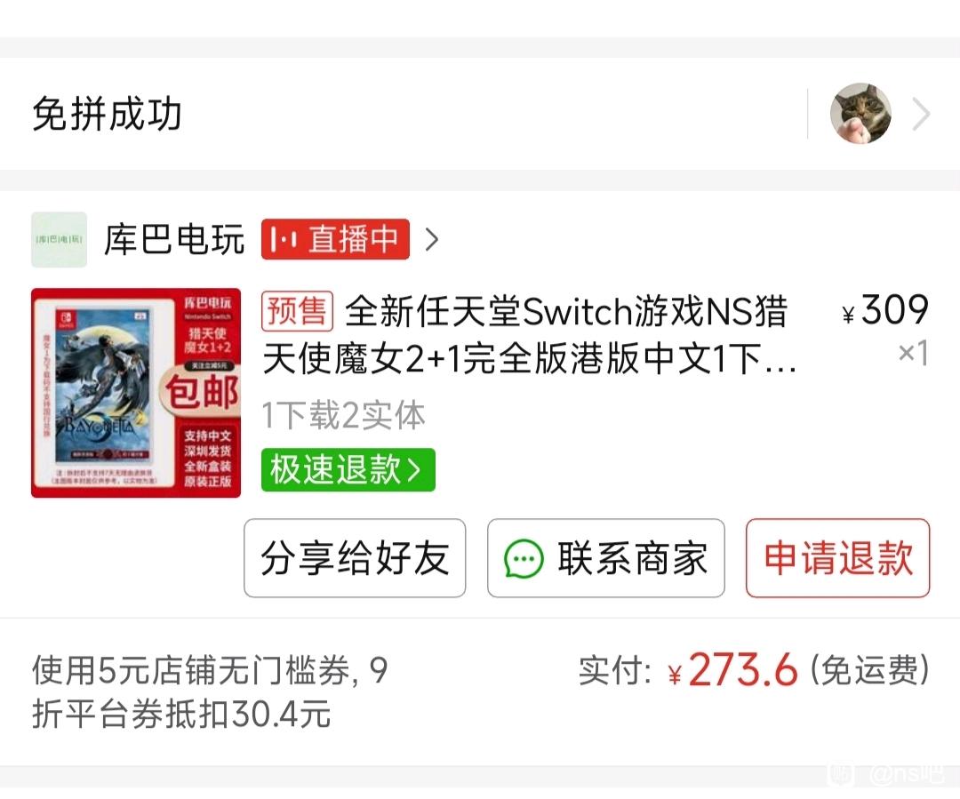Expand the arrow after 直播中 badge
Viewport: 960px width, 799px height.
click(x=432, y=239)
